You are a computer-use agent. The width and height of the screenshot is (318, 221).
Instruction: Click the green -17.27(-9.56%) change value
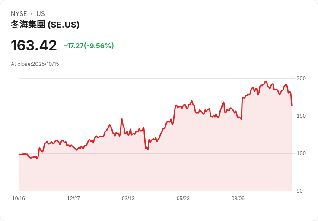(x=89, y=46)
